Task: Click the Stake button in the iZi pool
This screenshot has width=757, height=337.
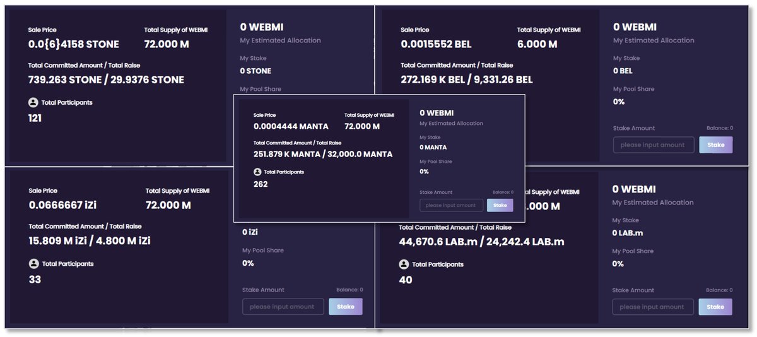Action: pyautogui.click(x=346, y=307)
